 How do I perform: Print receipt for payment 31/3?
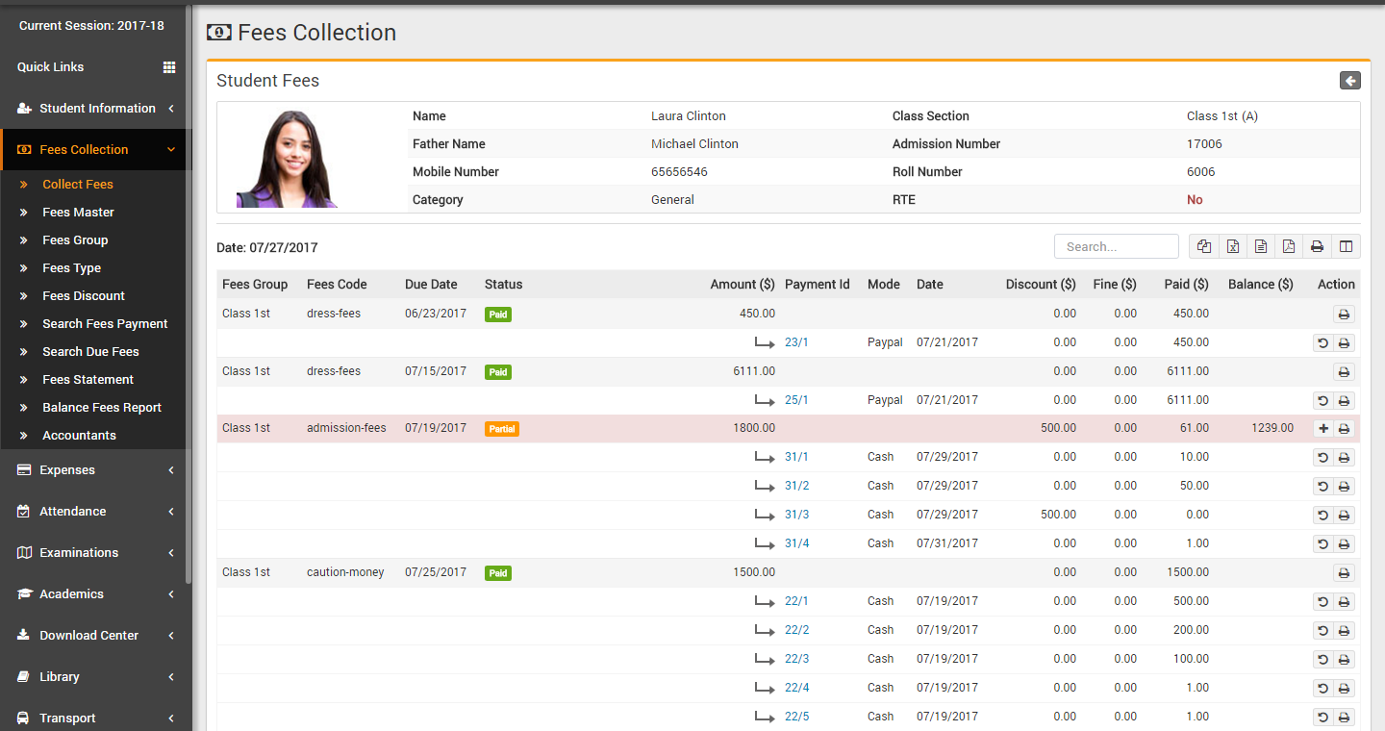click(x=1345, y=516)
